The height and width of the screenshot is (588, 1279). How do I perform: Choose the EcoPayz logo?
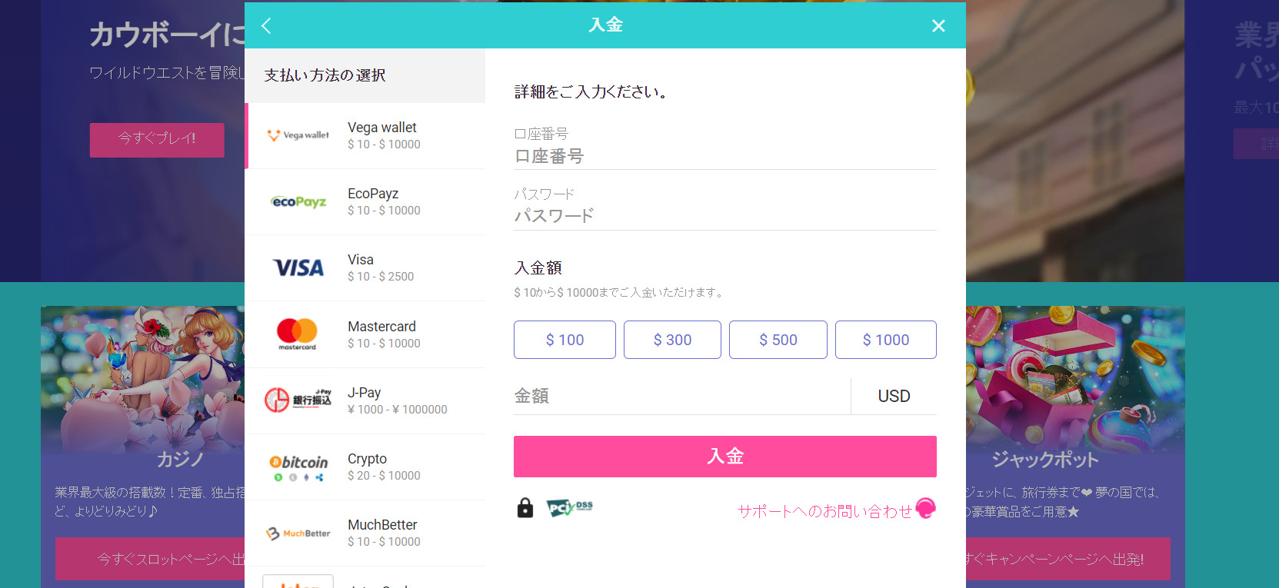(298, 201)
